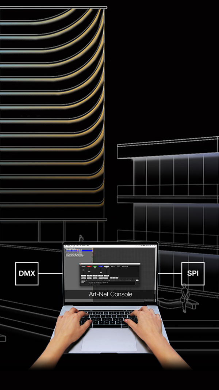
Task: Close the mixer window with red button
Action: (x=81, y=263)
